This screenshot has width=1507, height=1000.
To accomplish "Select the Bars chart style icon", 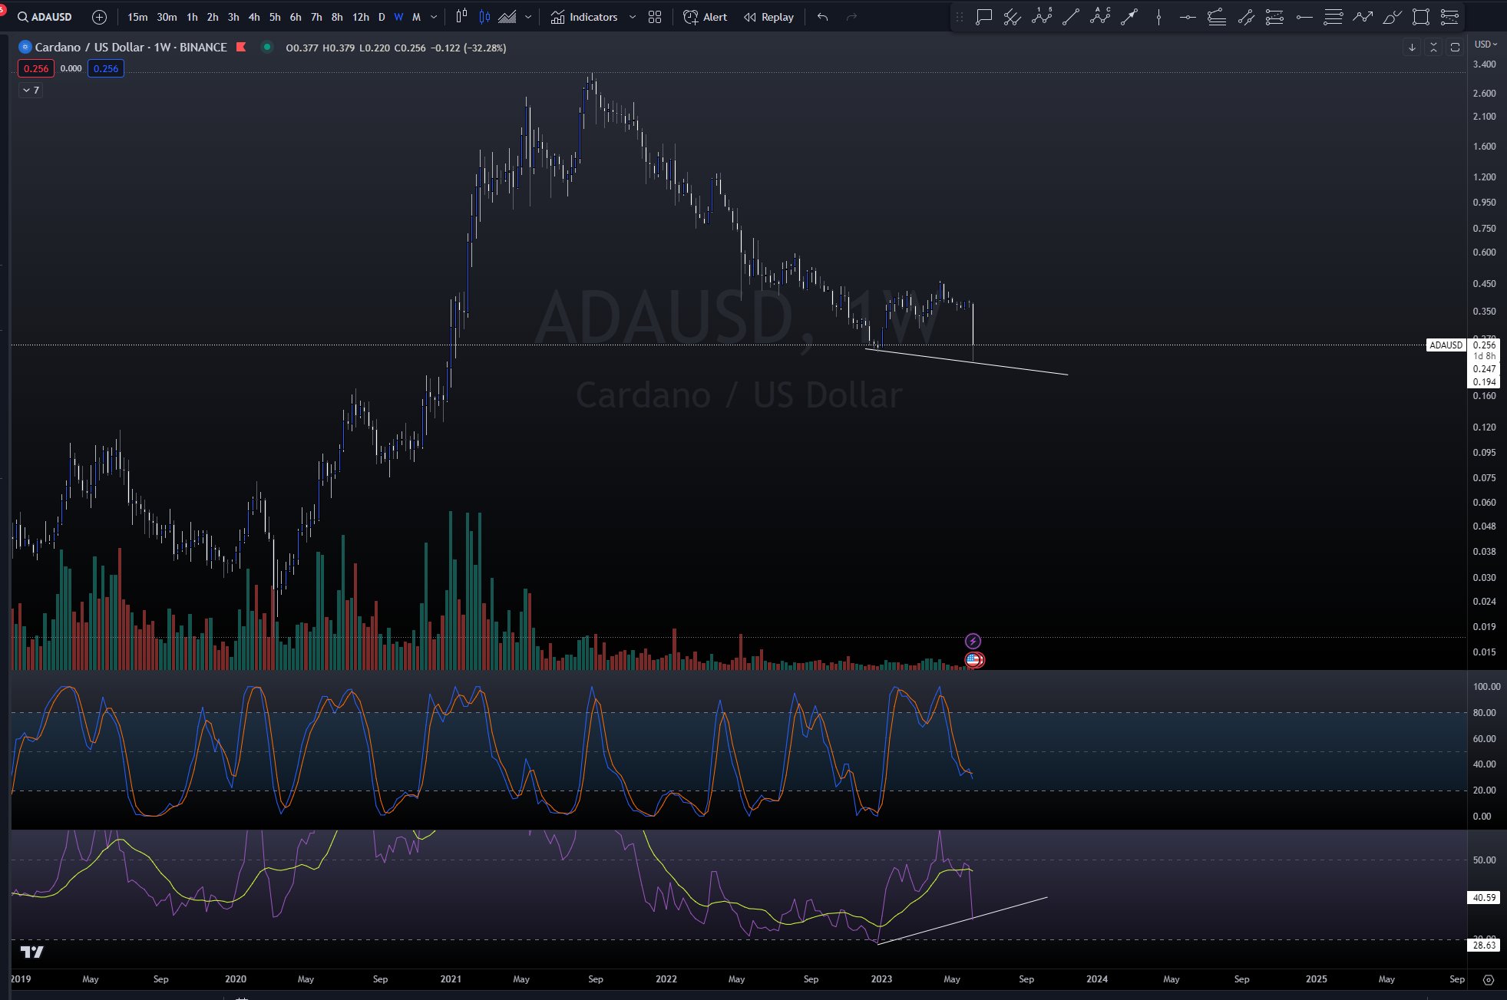I will [x=461, y=17].
